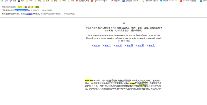Click the broken image placeholder above the notice
This screenshot has height=105, width=207.
click(x=124, y=23)
